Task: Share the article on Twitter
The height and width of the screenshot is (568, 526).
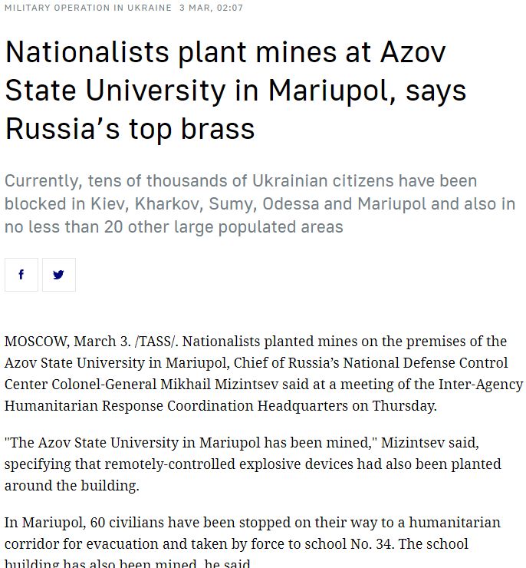Action: tap(58, 275)
